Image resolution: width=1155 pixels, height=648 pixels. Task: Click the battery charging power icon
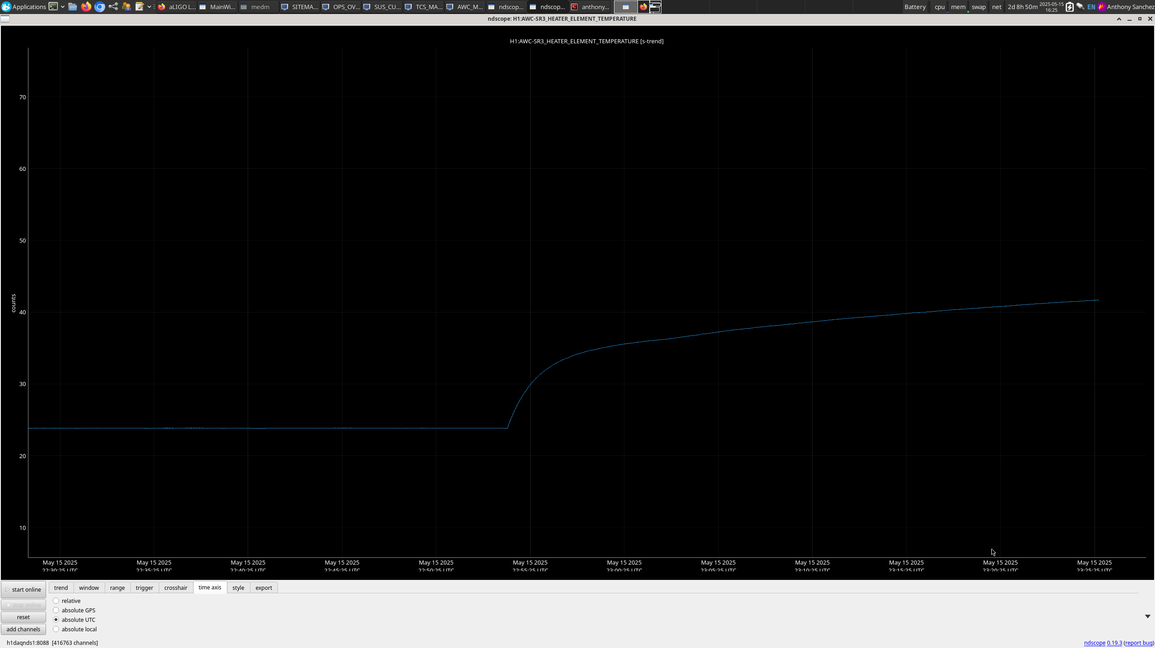(x=1069, y=7)
